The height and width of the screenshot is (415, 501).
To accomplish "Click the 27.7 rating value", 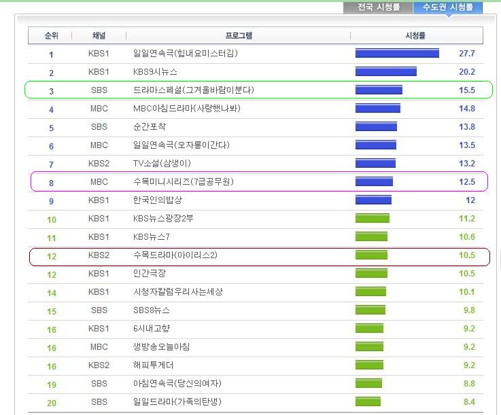I will point(467,54).
